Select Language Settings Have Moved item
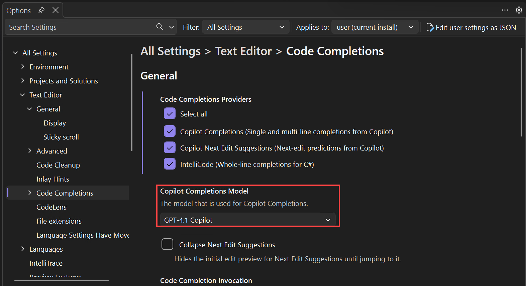Image resolution: width=526 pixels, height=286 pixels. click(x=83, y=235)
